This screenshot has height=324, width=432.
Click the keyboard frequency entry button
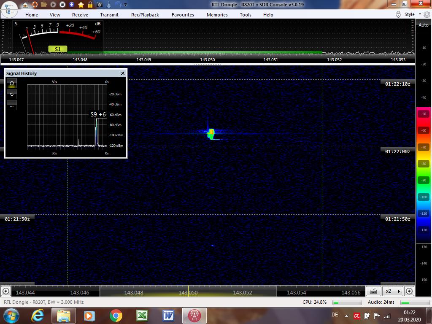373,291
